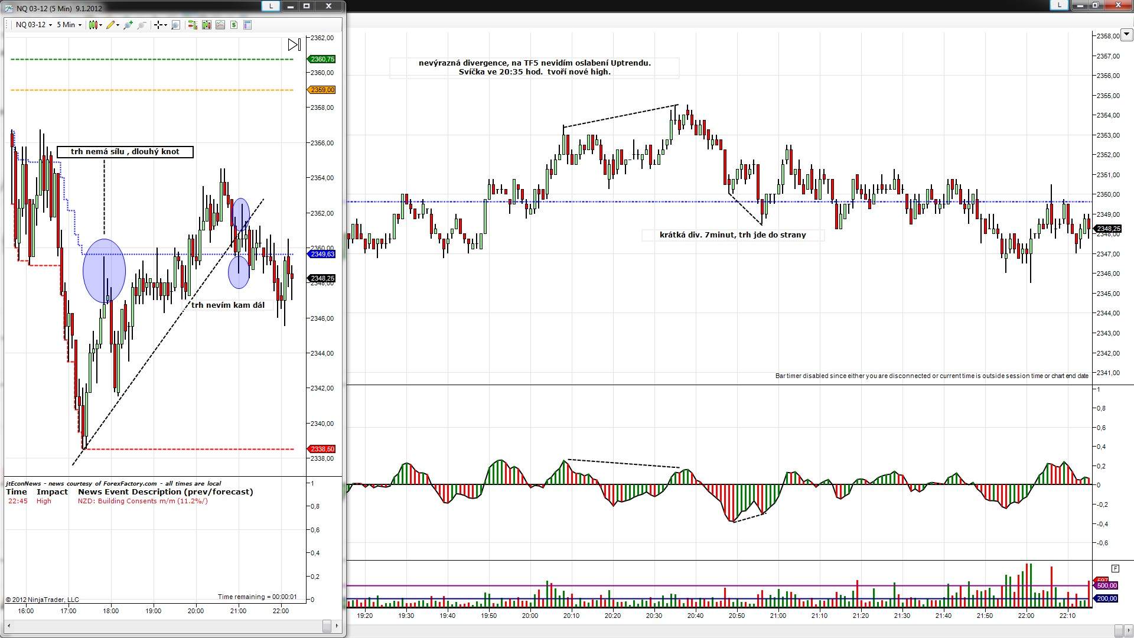Toggle the F fixed-scale box on volume axis
This screenshot has height=638, width=1134.
(1115, 568)
